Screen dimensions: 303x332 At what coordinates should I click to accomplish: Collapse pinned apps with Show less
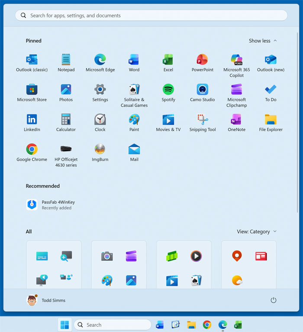[x=263, y=41]
